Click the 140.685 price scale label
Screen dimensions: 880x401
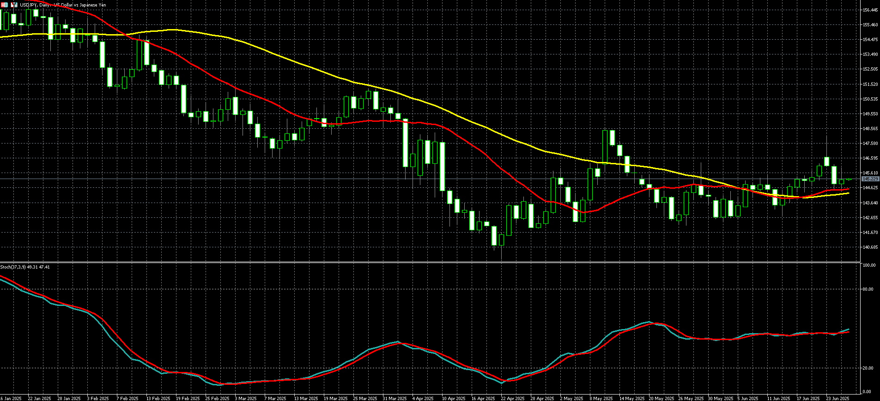click(x=870, y=247)
